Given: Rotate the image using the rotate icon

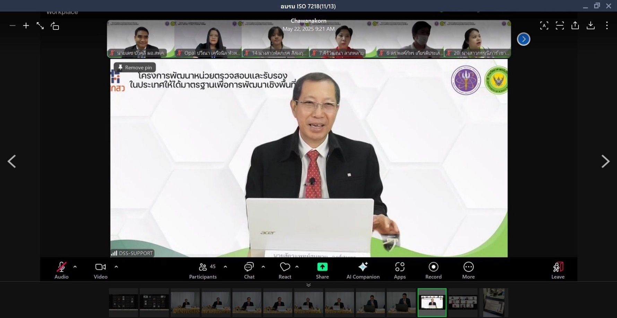Looking at the screenshot, I should tap(55, 26).
